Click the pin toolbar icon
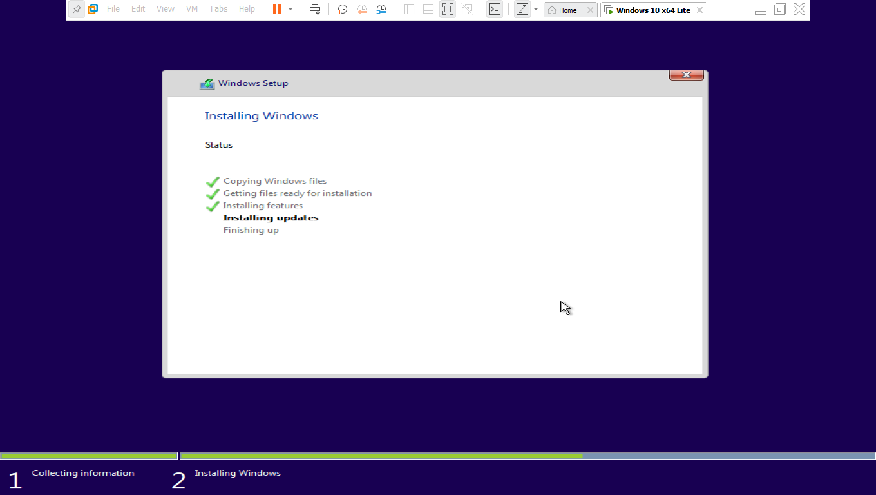 pos(77,9)
